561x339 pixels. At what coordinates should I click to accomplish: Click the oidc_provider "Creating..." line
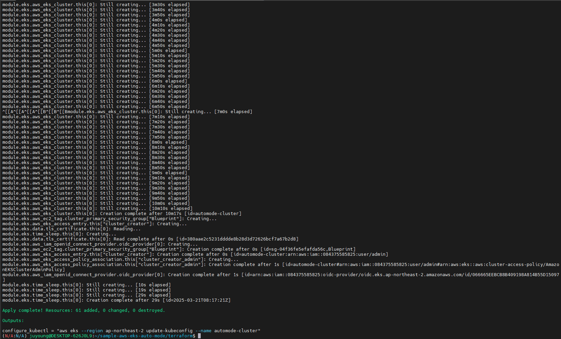100,244
